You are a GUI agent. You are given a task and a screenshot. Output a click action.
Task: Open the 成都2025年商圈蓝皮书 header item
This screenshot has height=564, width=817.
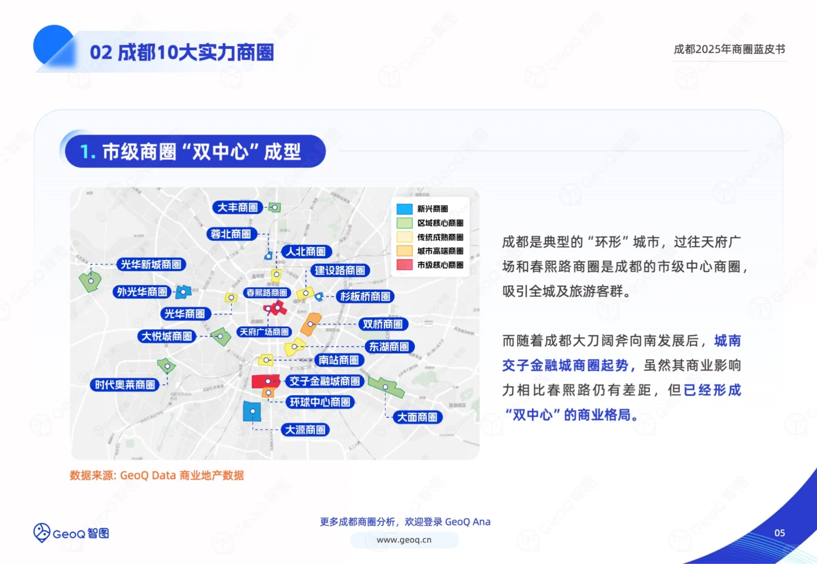coord(729,49)
